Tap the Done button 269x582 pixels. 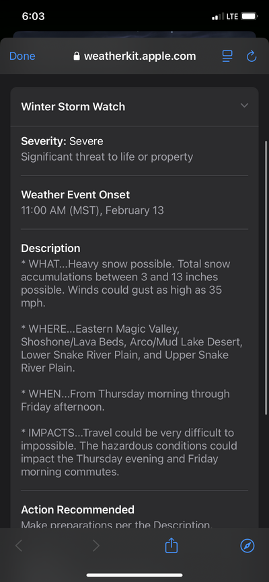point(22,56)
